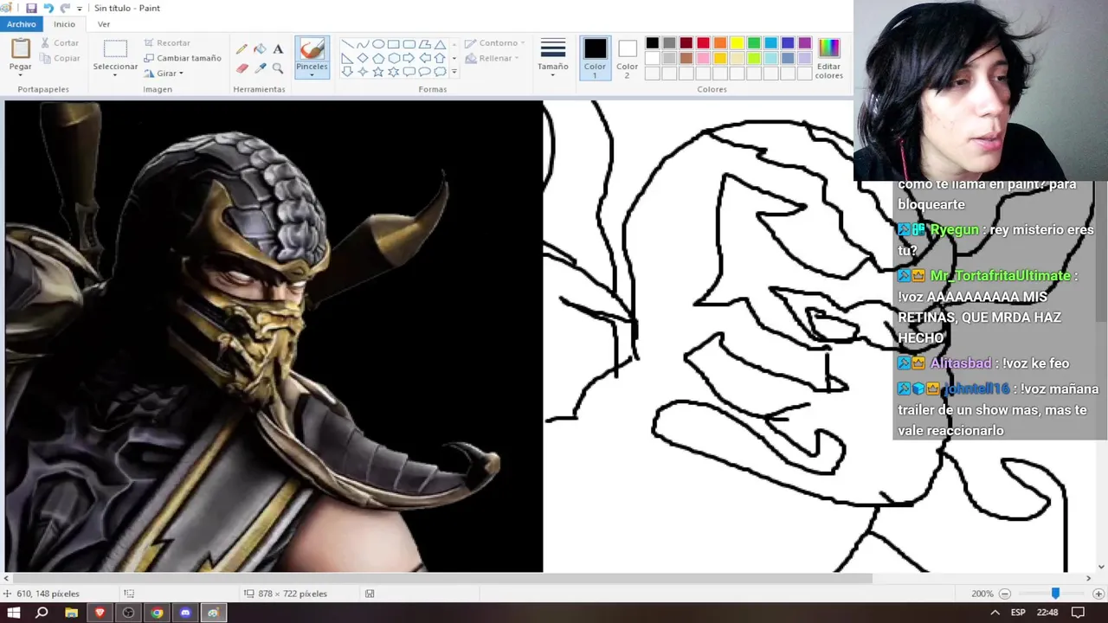
Task: Switch to the Inicio ribbon tab
Action: (64, 24)
